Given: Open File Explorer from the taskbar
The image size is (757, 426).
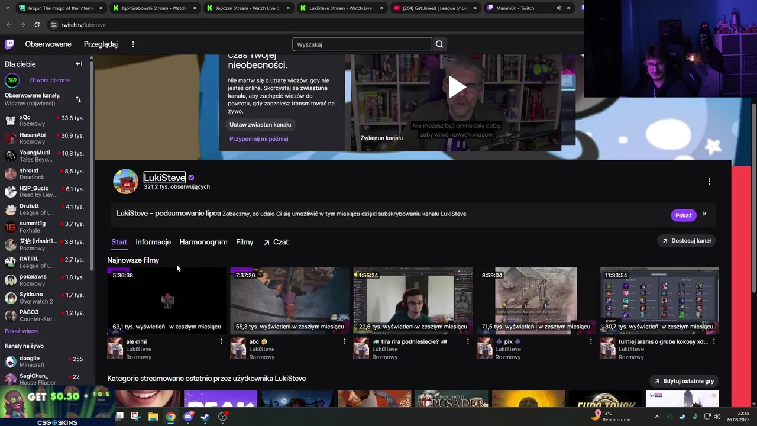Looking at the screenshot, I should pos(153,417).
